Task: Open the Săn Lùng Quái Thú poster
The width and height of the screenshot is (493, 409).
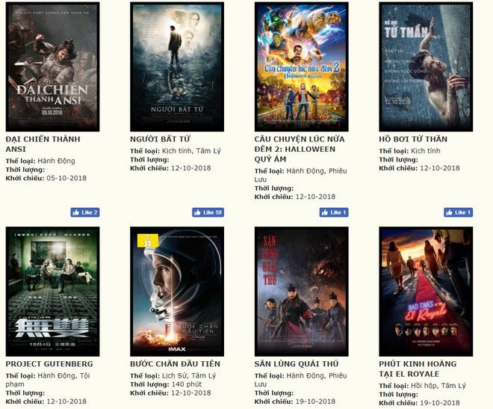Action: pyautogui.click(x=302, y=292)
